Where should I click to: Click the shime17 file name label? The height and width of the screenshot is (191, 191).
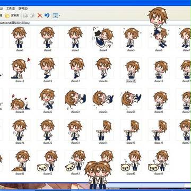pos(186,81)
